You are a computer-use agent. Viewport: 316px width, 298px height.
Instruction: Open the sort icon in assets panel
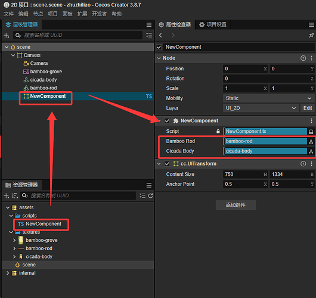click(x=14, y=195)
